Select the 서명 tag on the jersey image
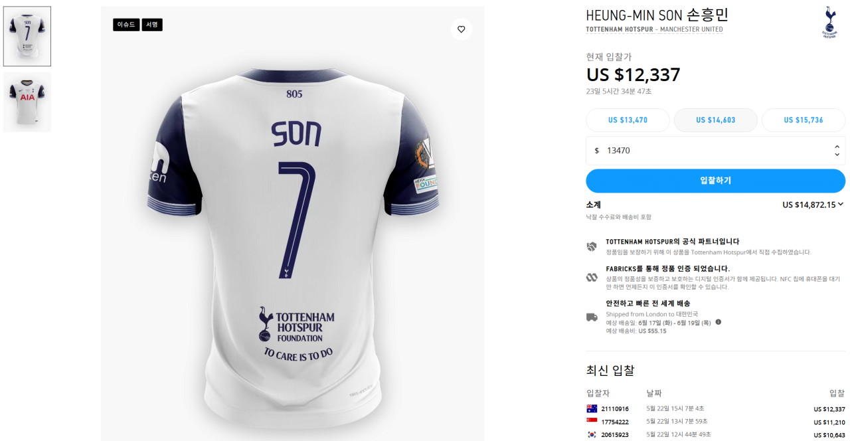 [152, 25]
